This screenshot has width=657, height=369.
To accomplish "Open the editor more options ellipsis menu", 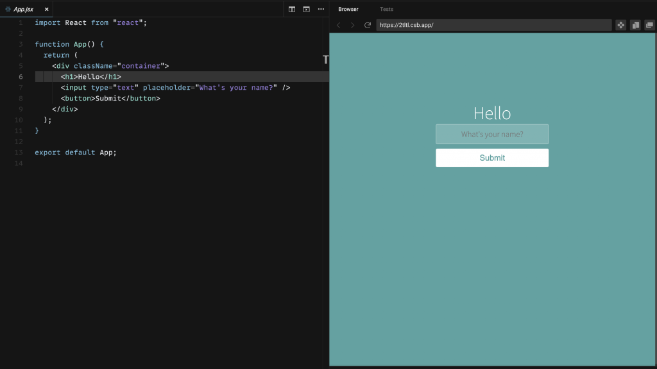I will [321, 9].
